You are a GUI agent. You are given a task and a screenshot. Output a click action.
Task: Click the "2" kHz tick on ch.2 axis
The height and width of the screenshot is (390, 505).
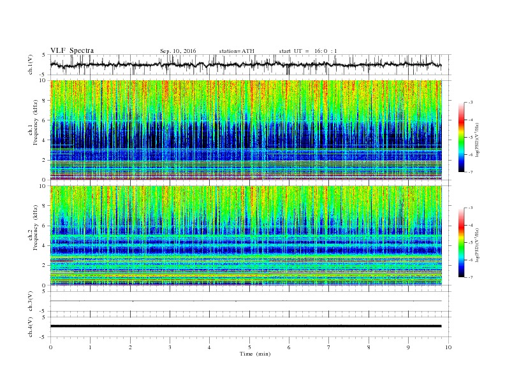point(45,266)
